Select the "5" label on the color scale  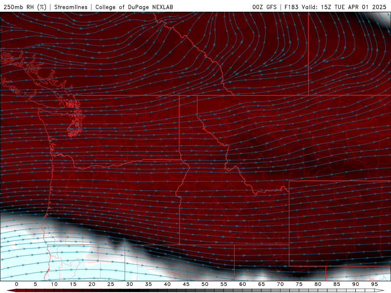coord(35,284)
